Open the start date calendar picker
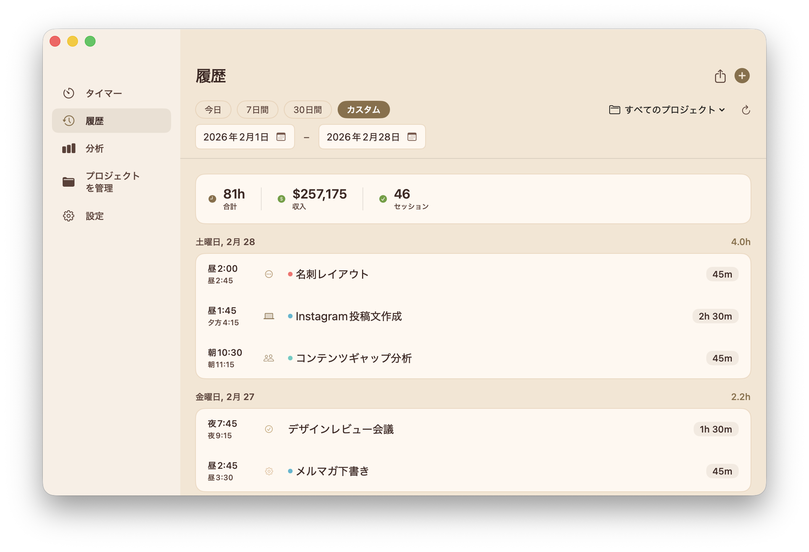The image size is (809, 552). click(281, 137)
